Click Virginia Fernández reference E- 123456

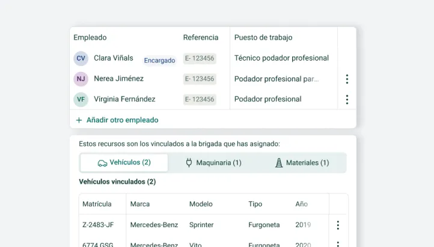click(x=200, y=100)
